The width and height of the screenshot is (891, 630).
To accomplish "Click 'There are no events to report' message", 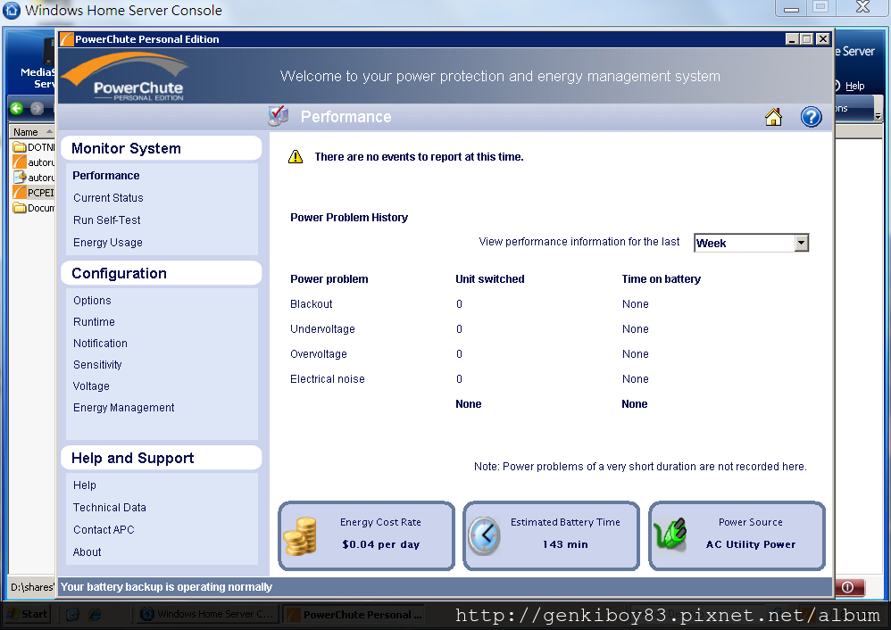I will click(x=419, y=157).
